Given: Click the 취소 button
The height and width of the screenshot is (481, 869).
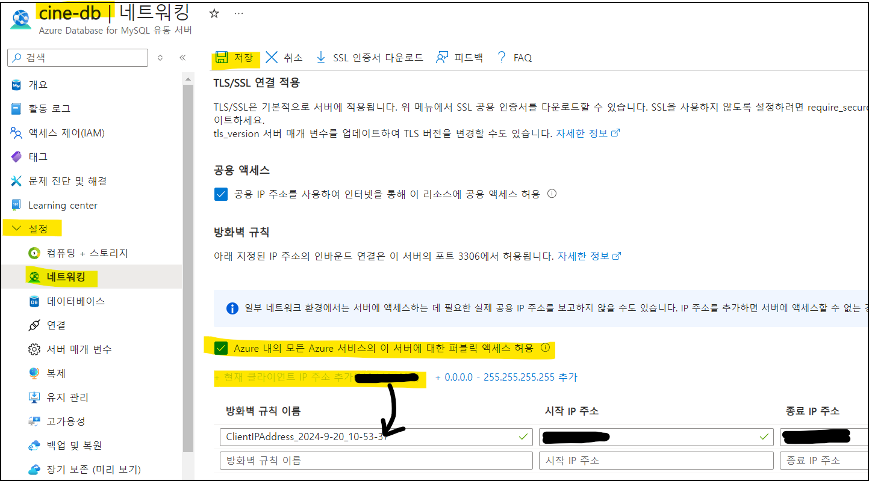Looking at the screenshot, I should pyautogui.click(x=284, y=58).
